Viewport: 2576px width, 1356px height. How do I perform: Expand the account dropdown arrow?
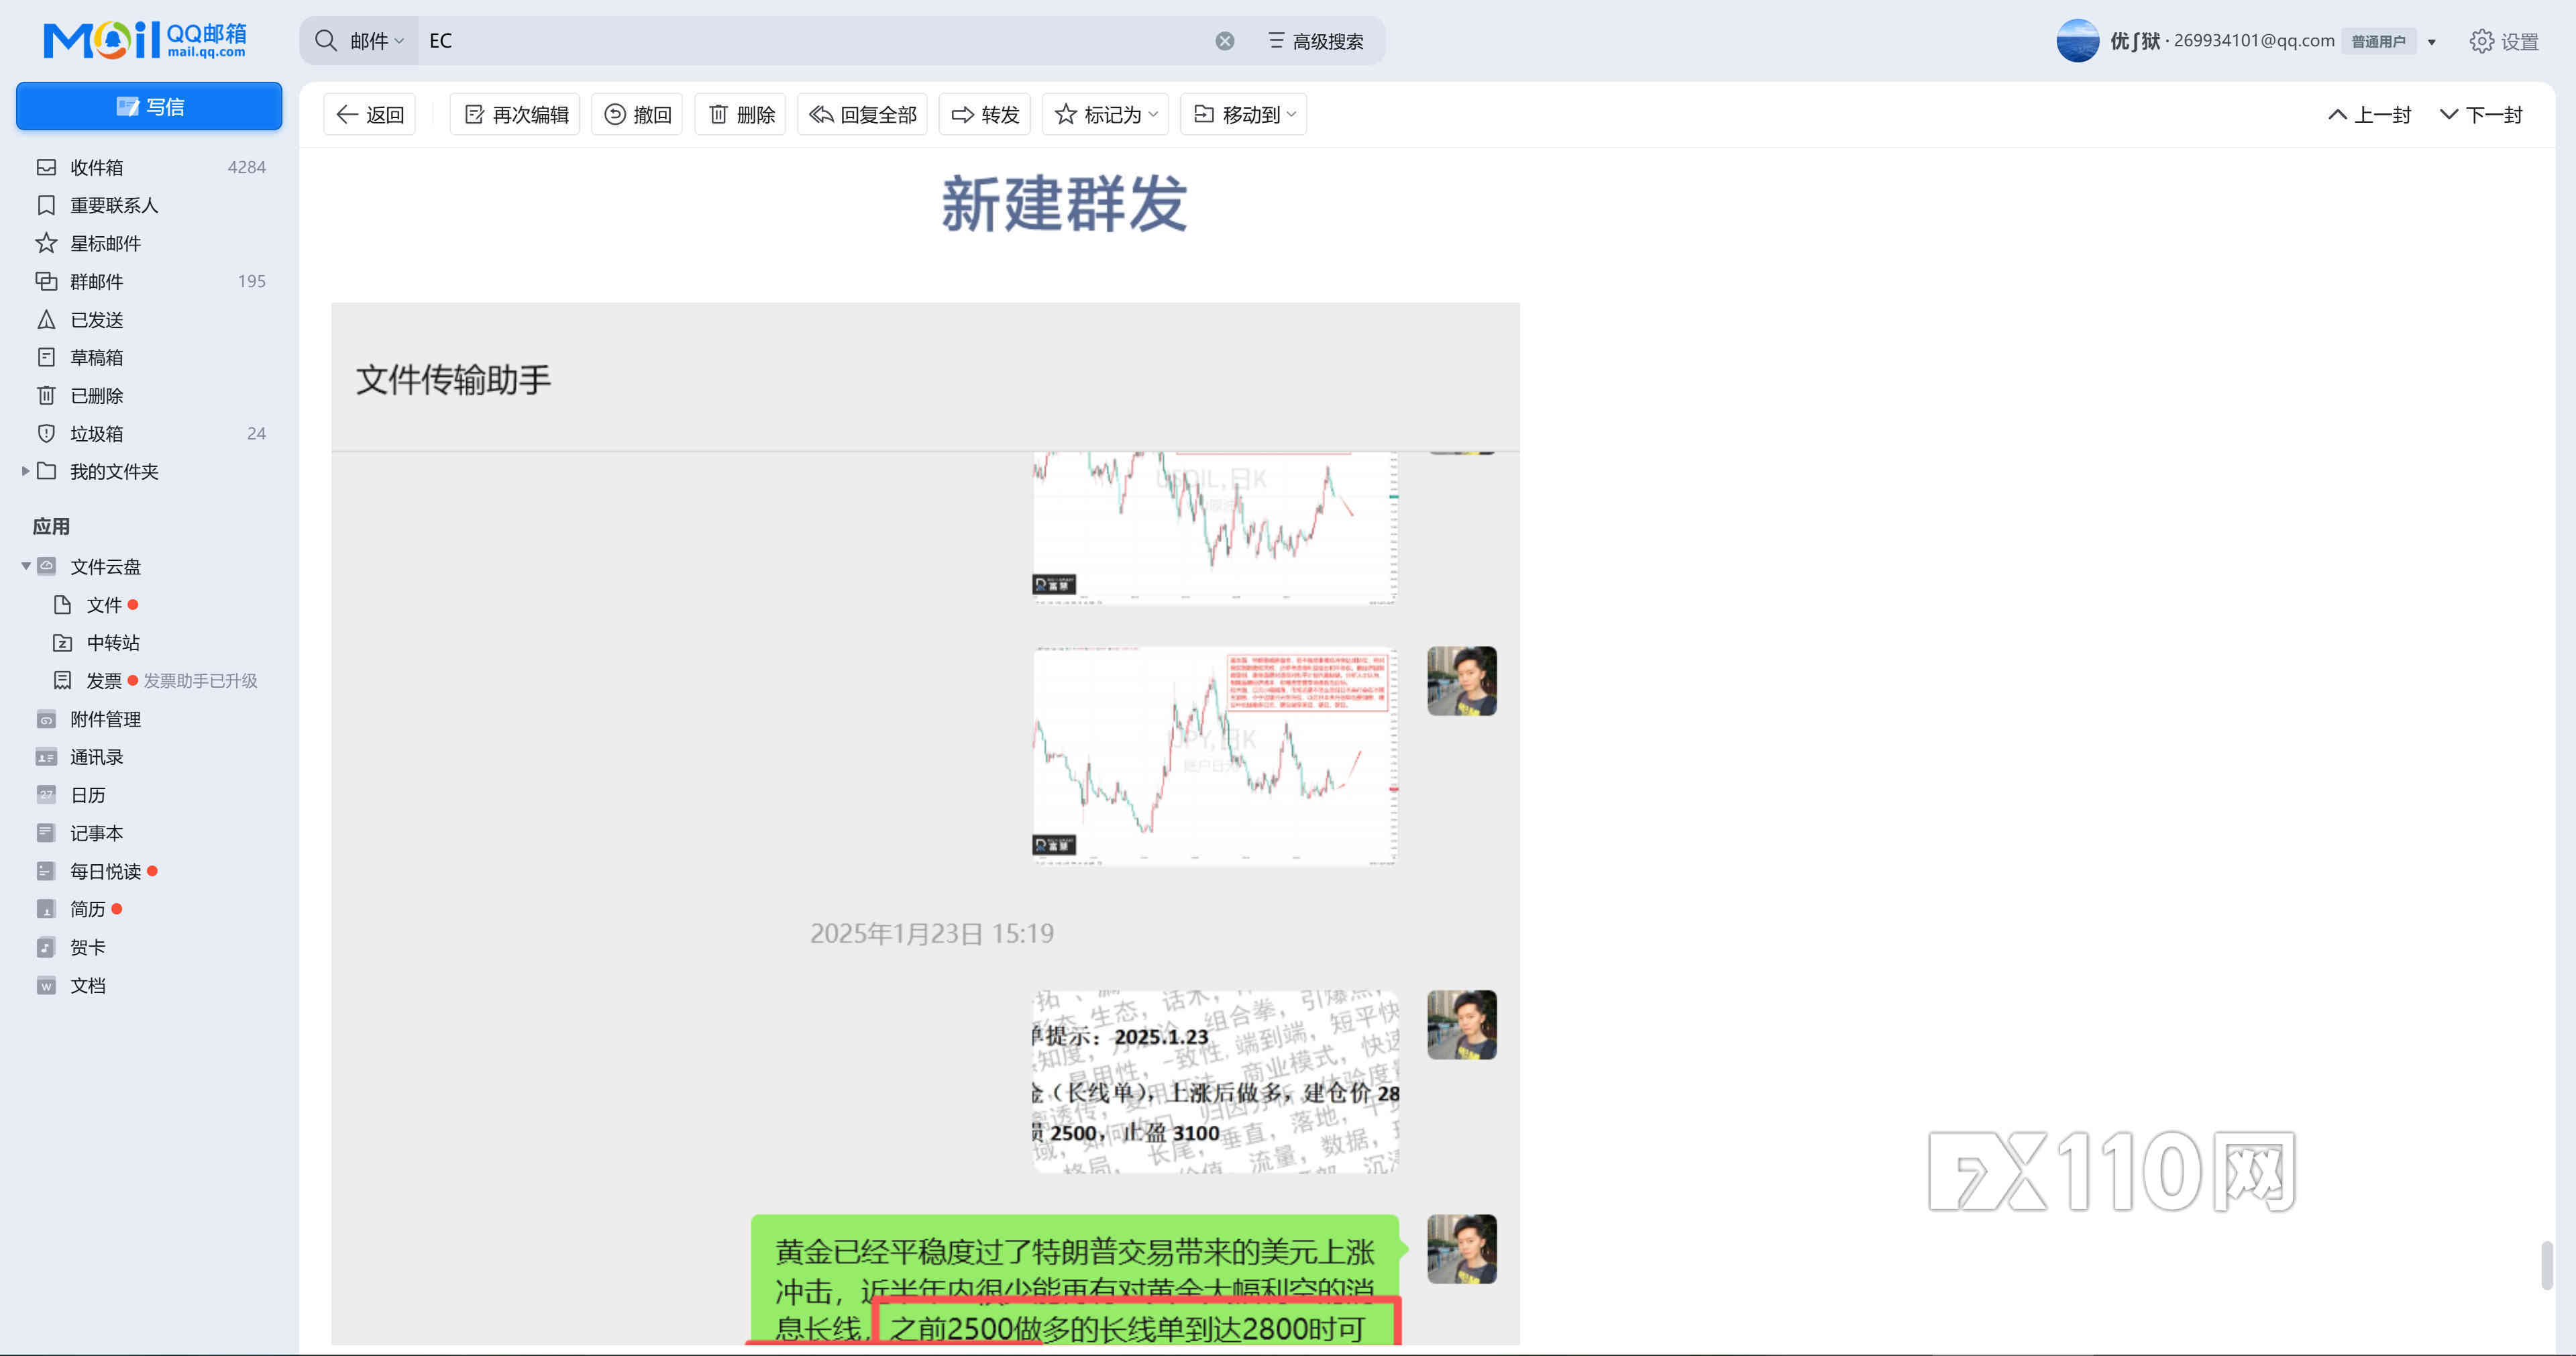click(x=2431, y=42)
